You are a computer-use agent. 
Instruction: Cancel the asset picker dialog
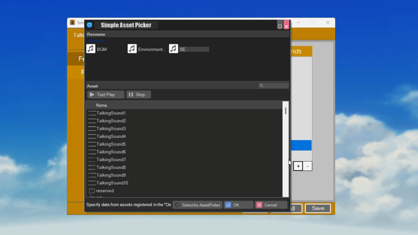tap(271, 205)
